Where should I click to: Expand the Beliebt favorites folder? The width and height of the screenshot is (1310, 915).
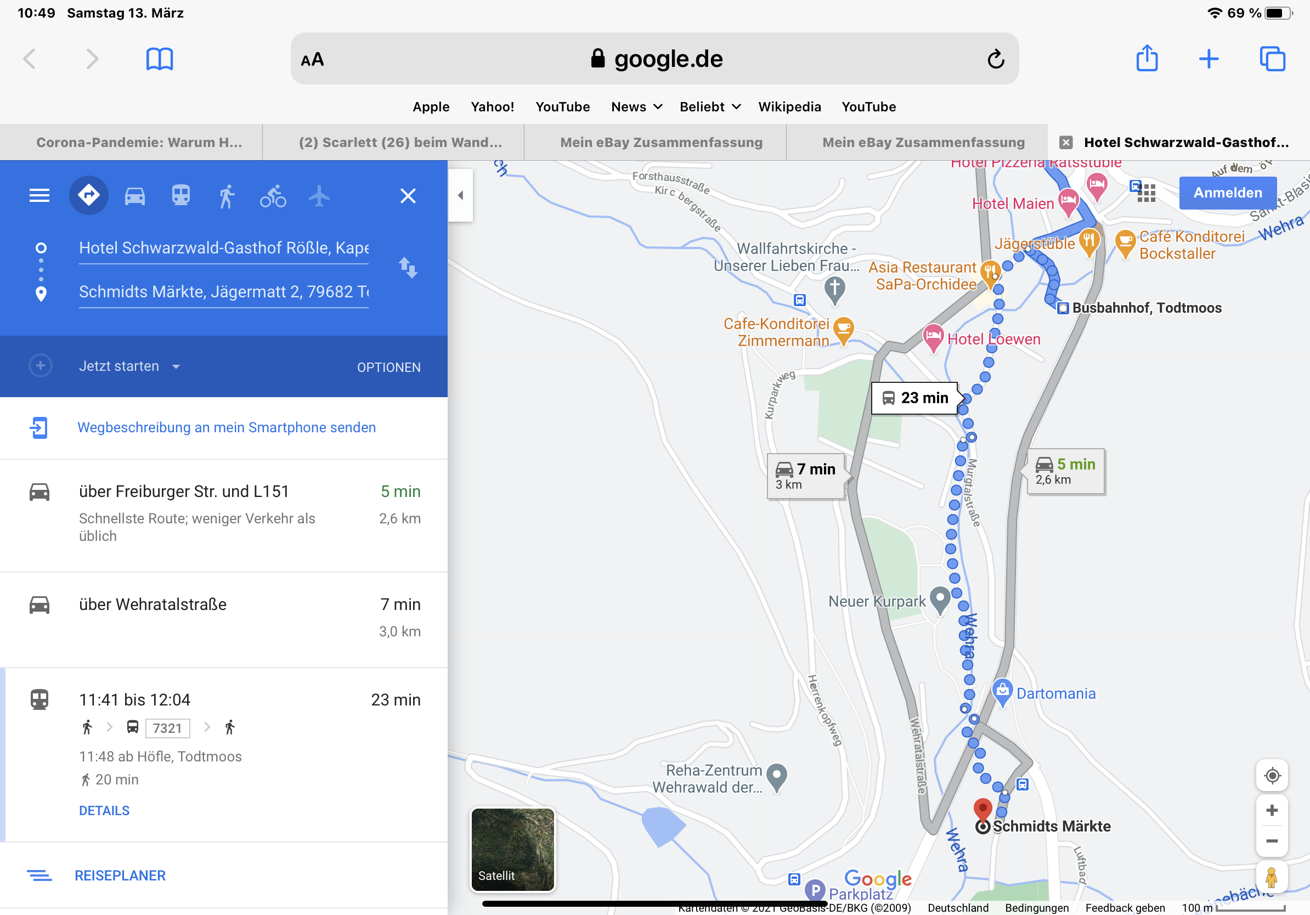pyautogui.click(x=710, y=106)
